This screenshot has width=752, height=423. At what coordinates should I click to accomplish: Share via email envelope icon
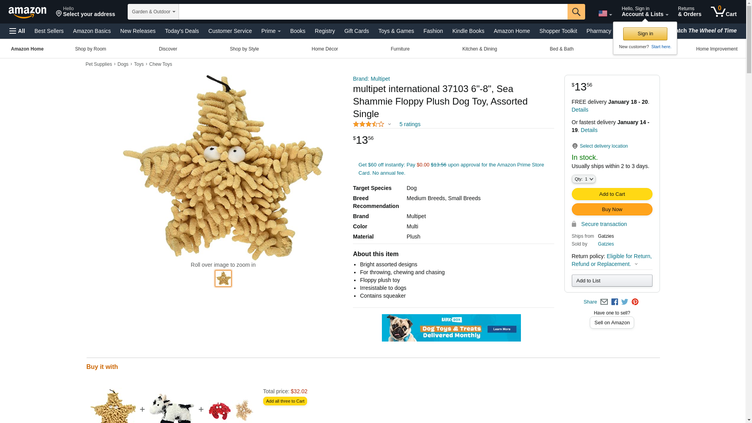point(604,302)
